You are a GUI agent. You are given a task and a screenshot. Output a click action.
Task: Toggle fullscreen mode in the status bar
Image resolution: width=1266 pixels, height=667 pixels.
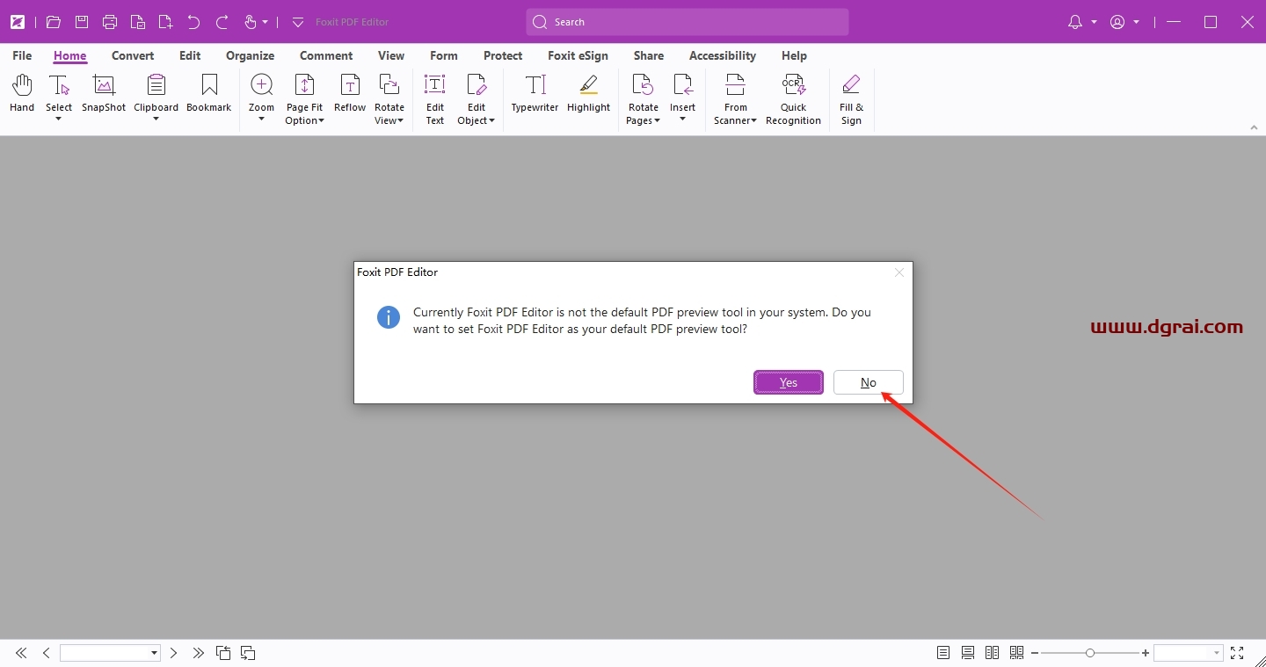point(1237,653)
